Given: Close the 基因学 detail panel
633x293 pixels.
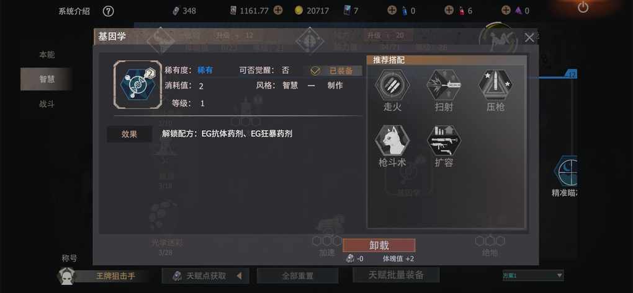Looking at the screenshot, I should (x=529, y=38).
